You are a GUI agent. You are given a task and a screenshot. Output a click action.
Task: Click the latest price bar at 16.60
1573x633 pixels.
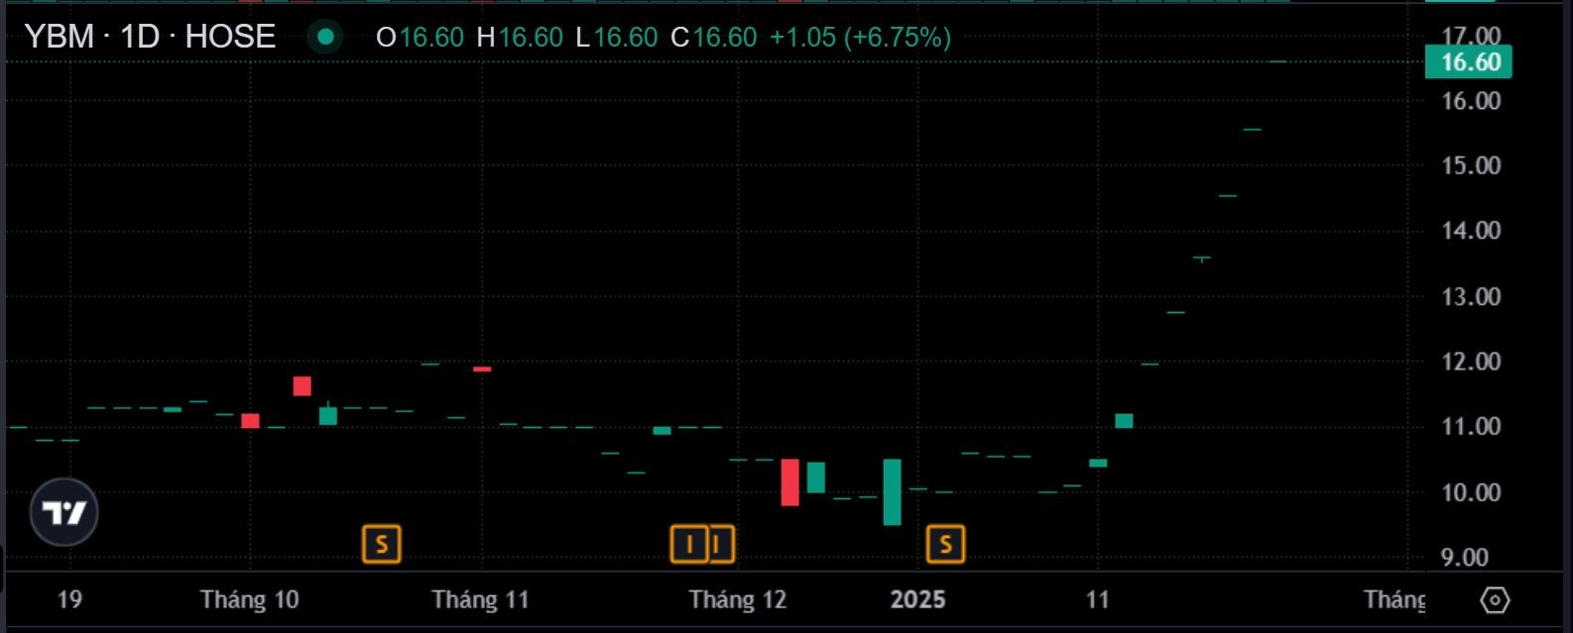(x=1278, y=61)
